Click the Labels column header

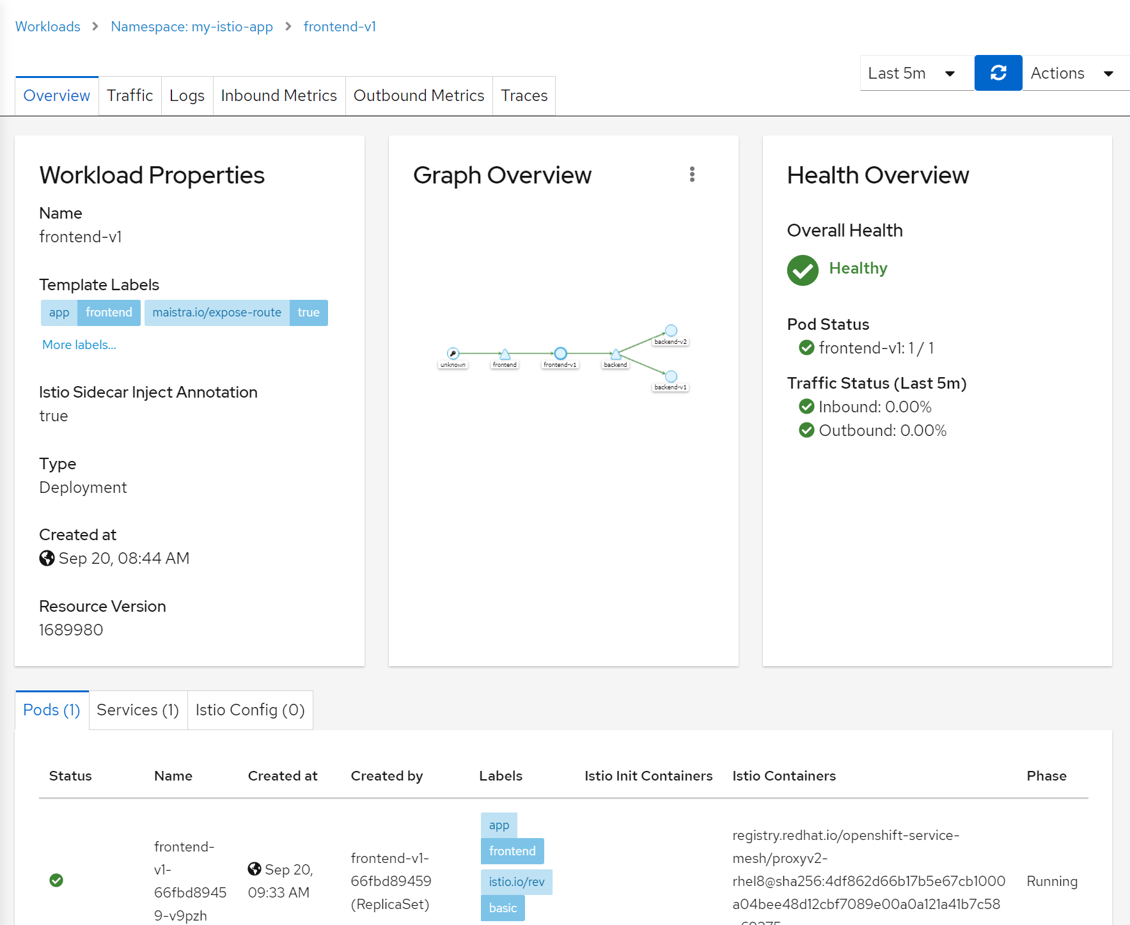coord(501,775)
